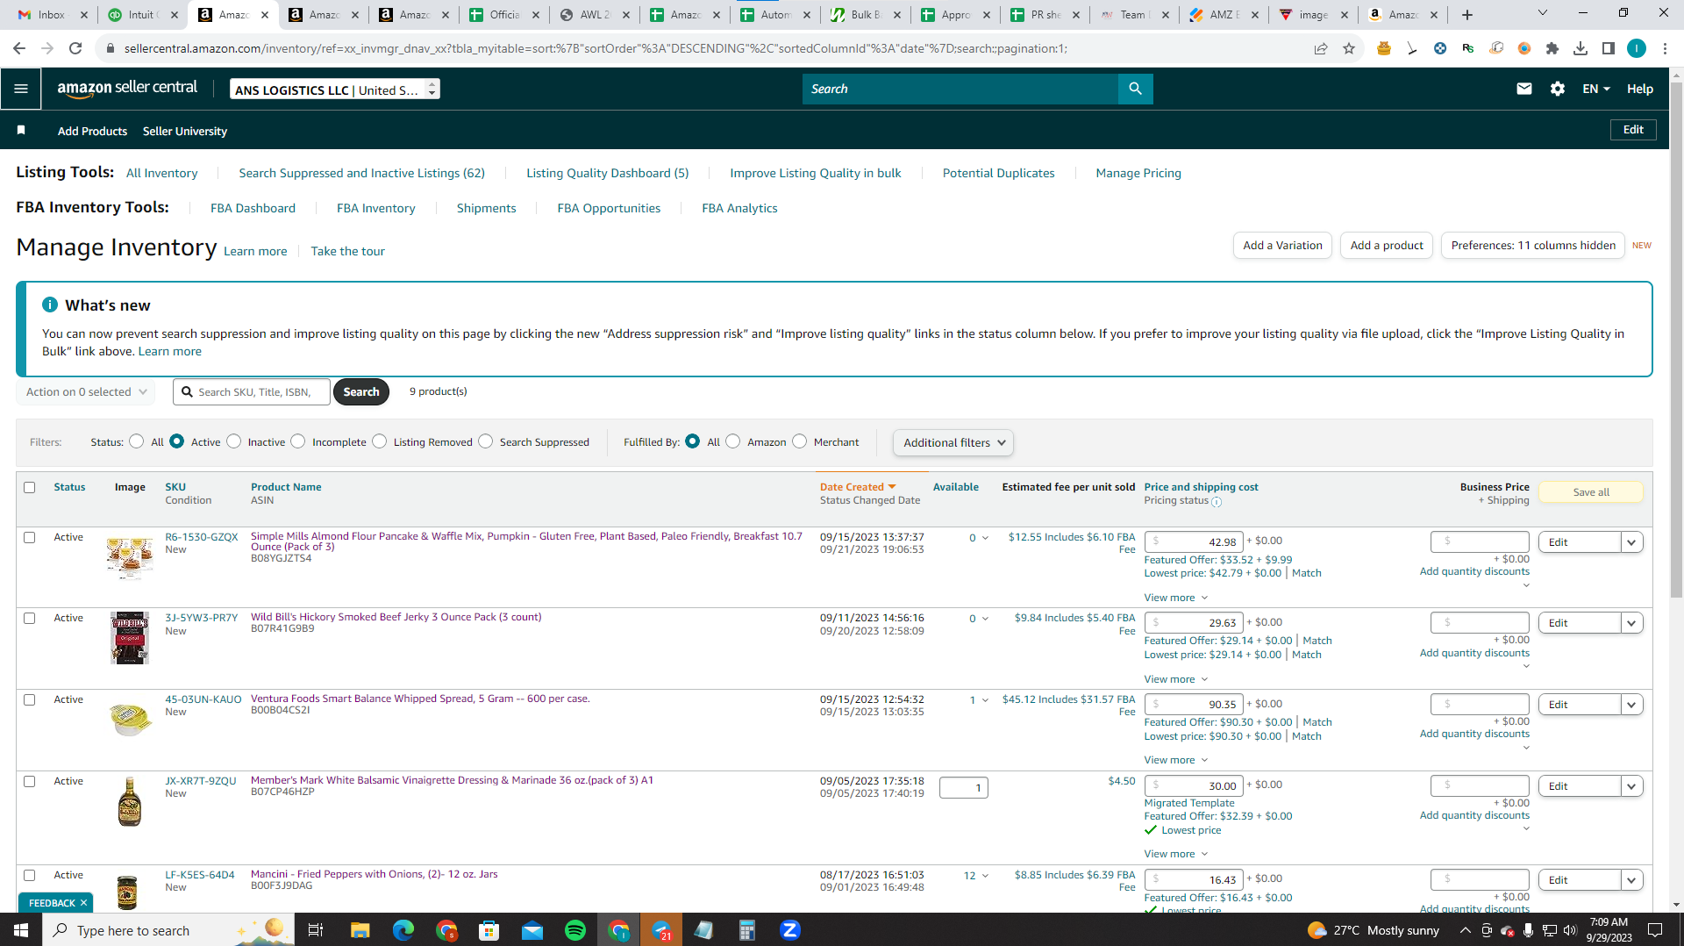Image resolution: width=1684 pixels, height=946 pixels.
Task: Select the Incomplete status filter
Action: 298,441
